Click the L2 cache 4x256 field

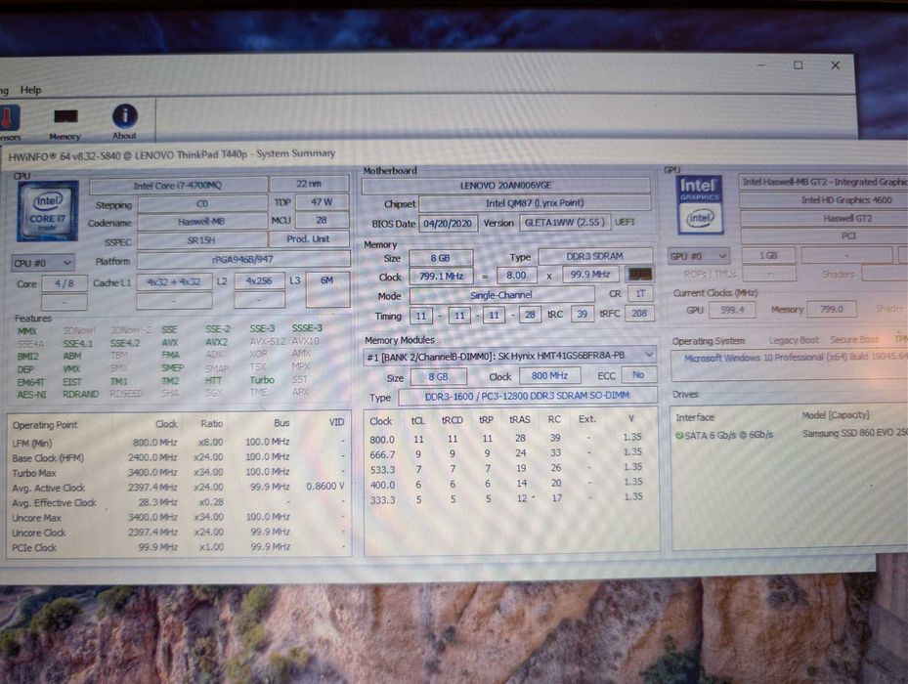[x=259, y=280]
